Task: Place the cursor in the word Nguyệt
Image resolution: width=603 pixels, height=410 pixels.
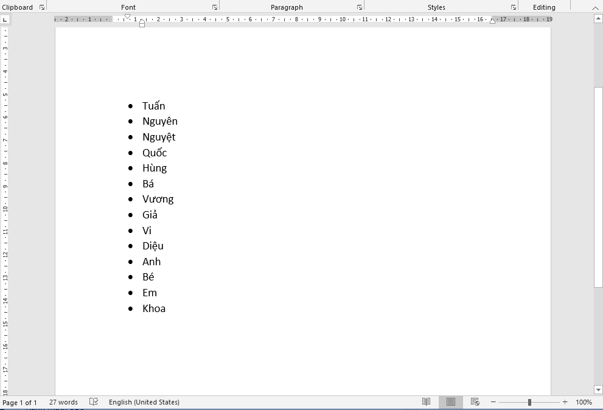Action: (159, 137)
